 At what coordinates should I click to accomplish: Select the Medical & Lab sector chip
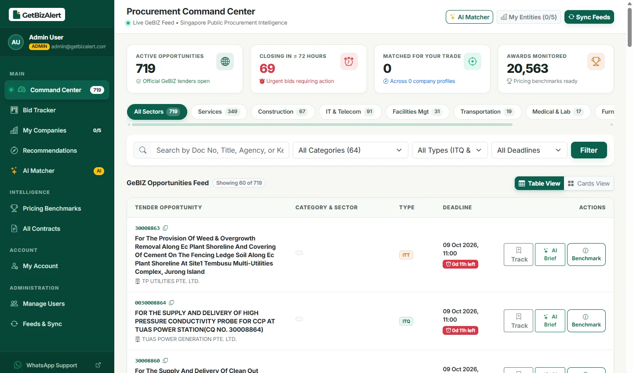tap(558, 112)
